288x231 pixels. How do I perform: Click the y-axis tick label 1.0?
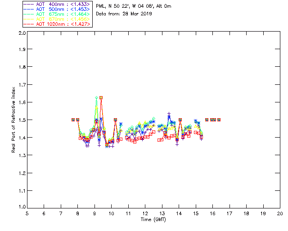(22, 207)
